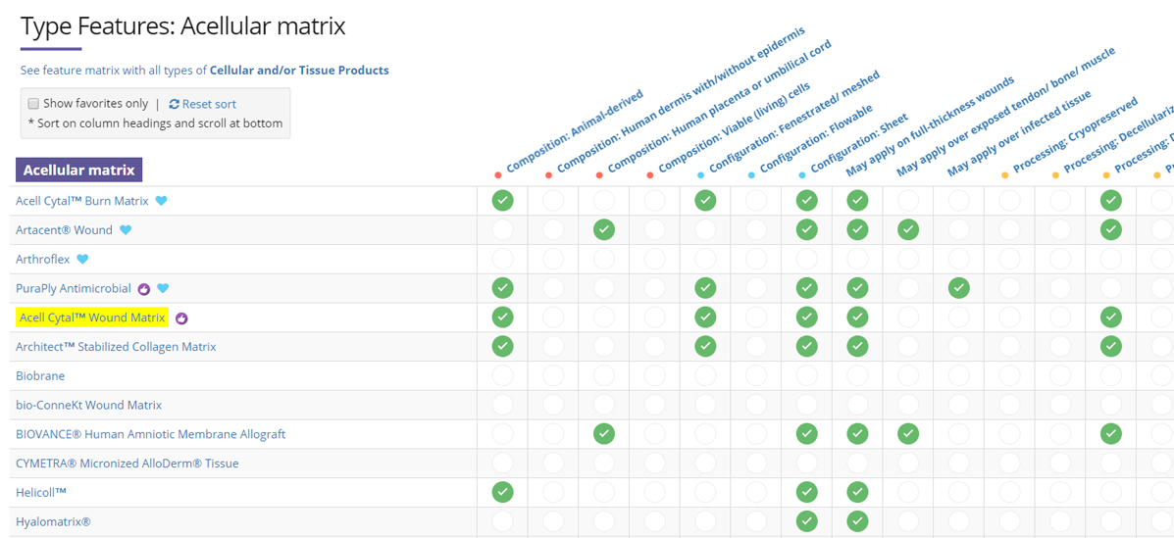This screenshot has width=1174, height=538.
Task: Sort by May apply on full-thickness wounds
Action: (931, 125)
